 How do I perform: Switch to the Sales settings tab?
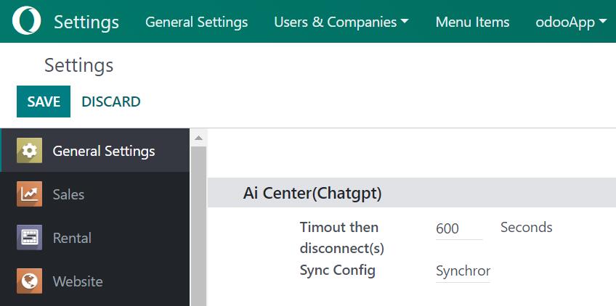[x=68, y=194]
